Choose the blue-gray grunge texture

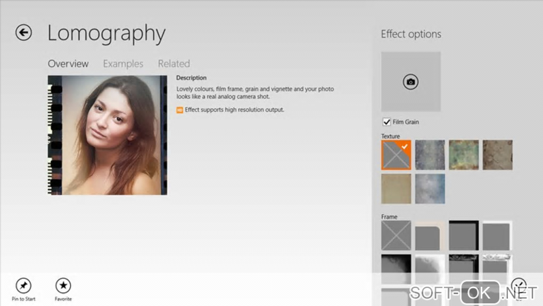[x=430, y=155]
